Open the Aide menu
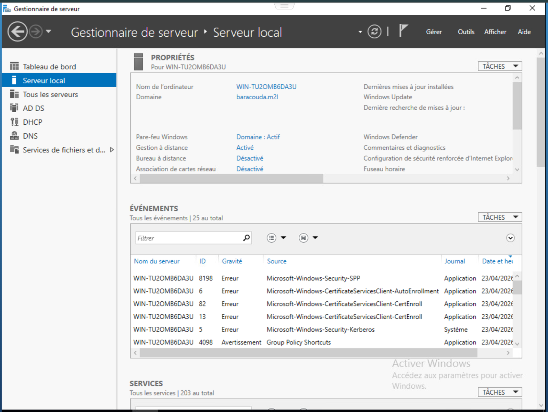The image size is (548, 412). [524, 32]
